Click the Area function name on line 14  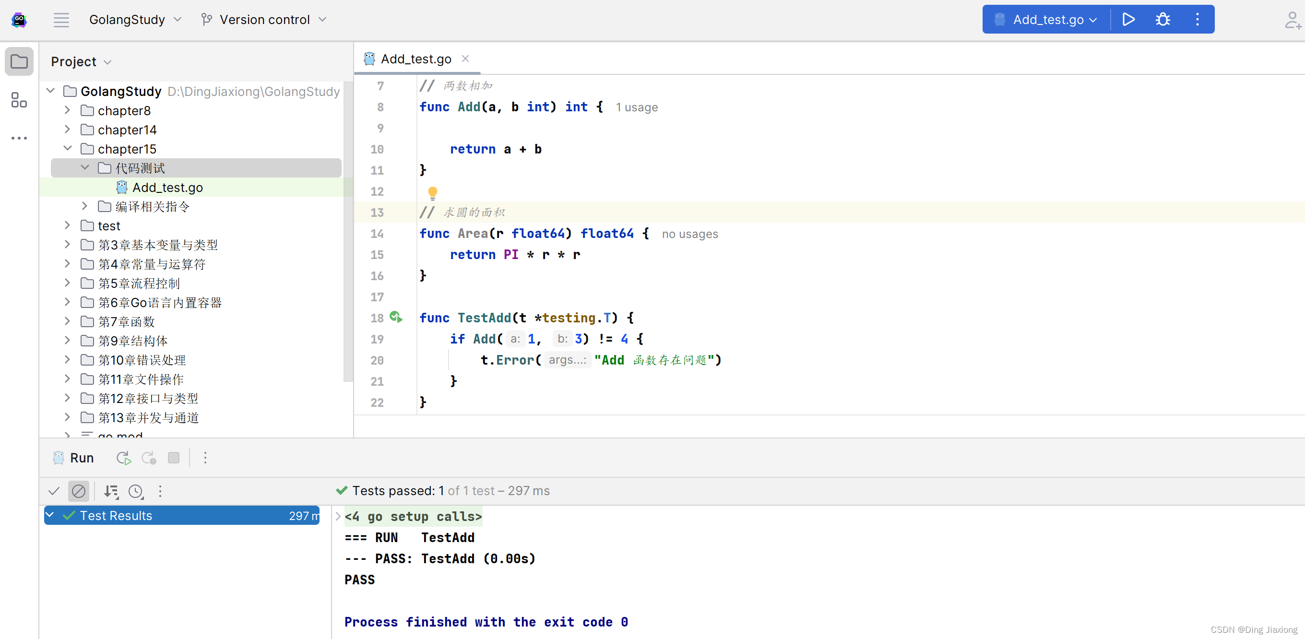473,234
